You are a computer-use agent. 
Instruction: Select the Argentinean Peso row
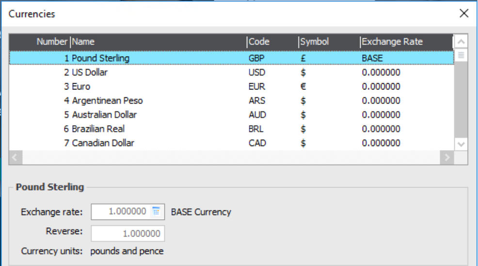[x=232, y=101]
